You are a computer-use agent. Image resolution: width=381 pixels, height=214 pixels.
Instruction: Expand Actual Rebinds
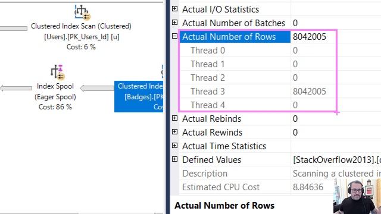point(174,118)
